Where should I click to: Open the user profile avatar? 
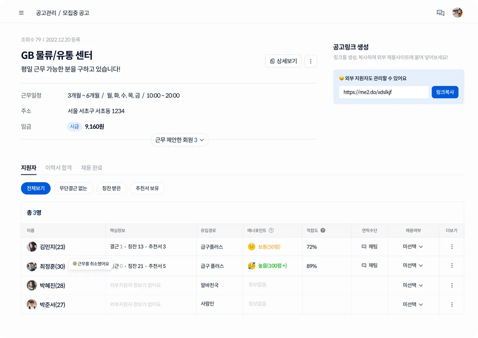(x=457, y=13)
